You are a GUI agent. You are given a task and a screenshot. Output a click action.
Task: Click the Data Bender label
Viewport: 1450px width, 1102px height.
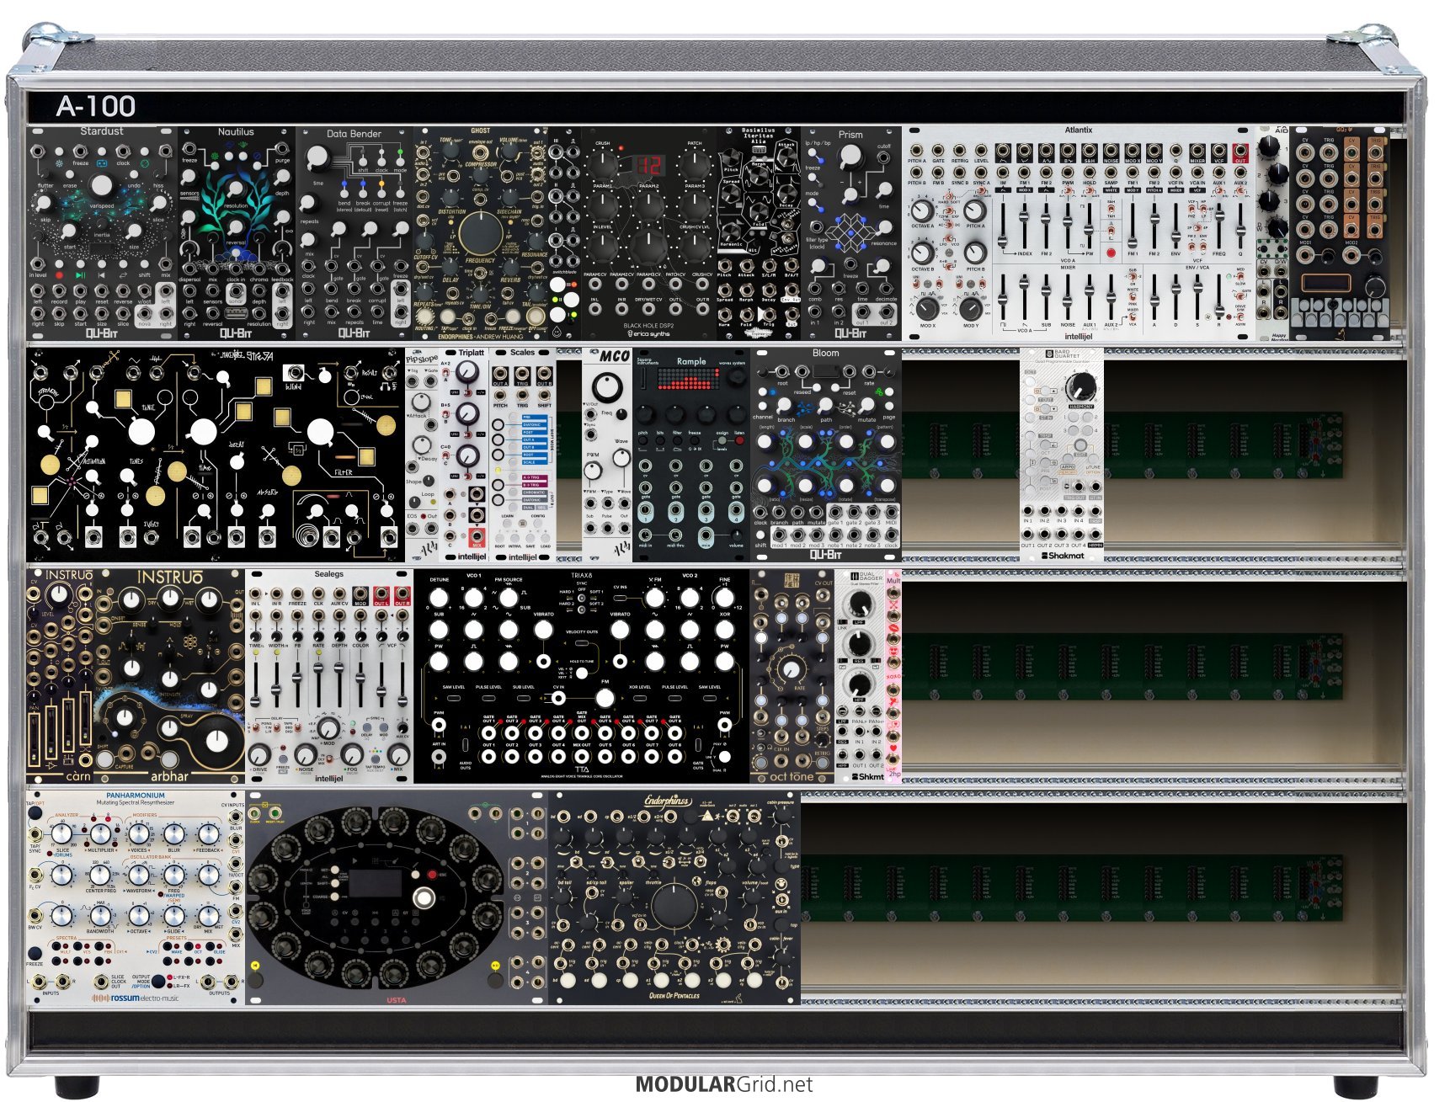pyautogui.click(x=354, y=134)
